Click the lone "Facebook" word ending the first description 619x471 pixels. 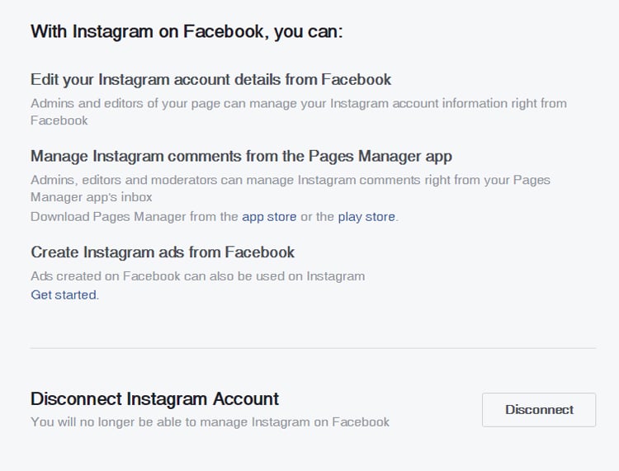click(59, 120)
